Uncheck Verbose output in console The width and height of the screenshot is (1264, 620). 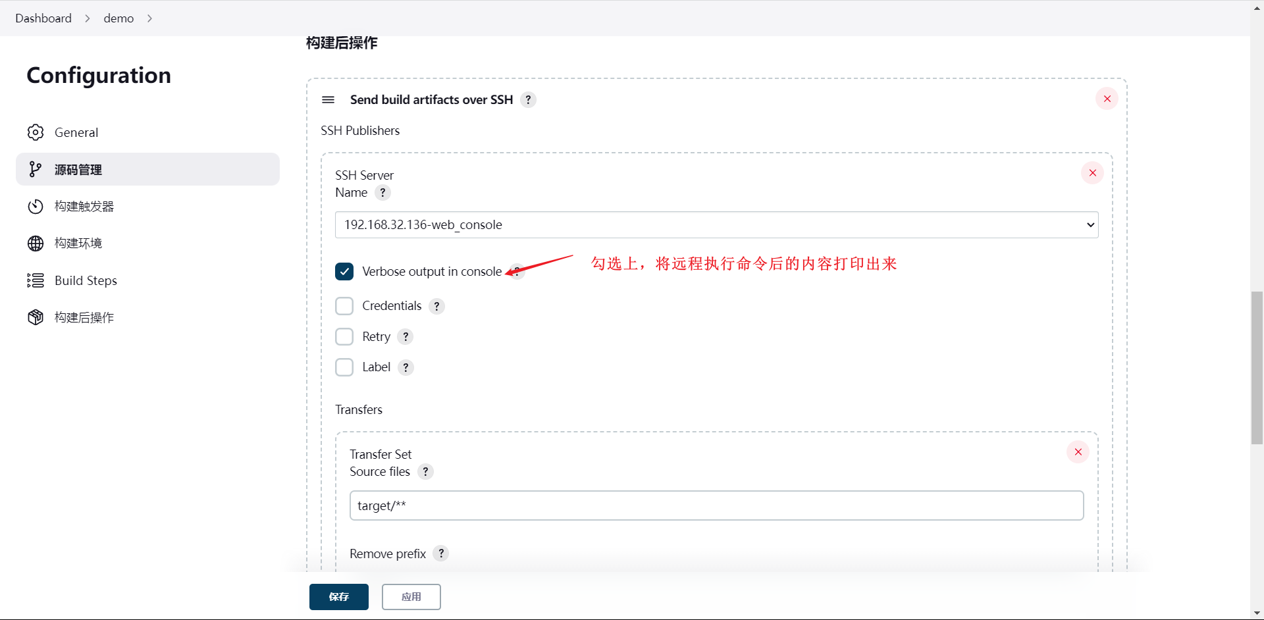coord(344,271)
